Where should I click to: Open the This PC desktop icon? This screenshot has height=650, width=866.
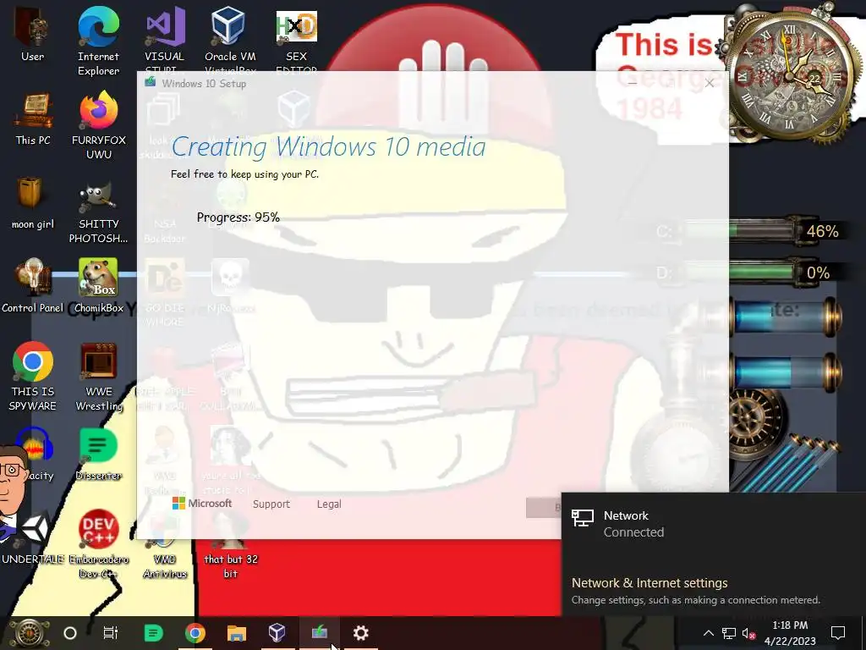33,118
